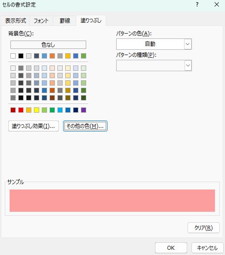Select the yellow standard color swatch

click(x=37, y=110)
